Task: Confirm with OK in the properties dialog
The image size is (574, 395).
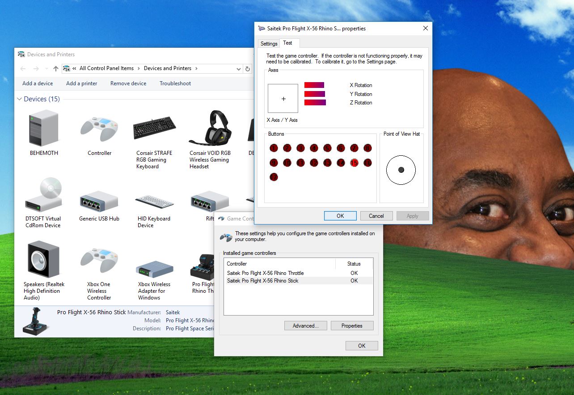Action: tap(340, 216)
